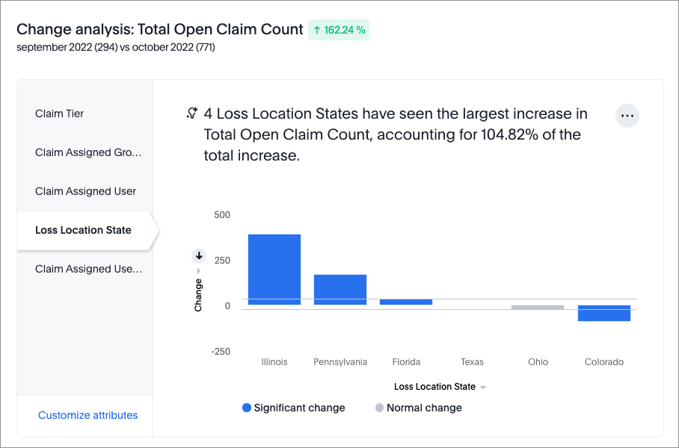Expand the Change y-axis label menu

tap(198, 293)
